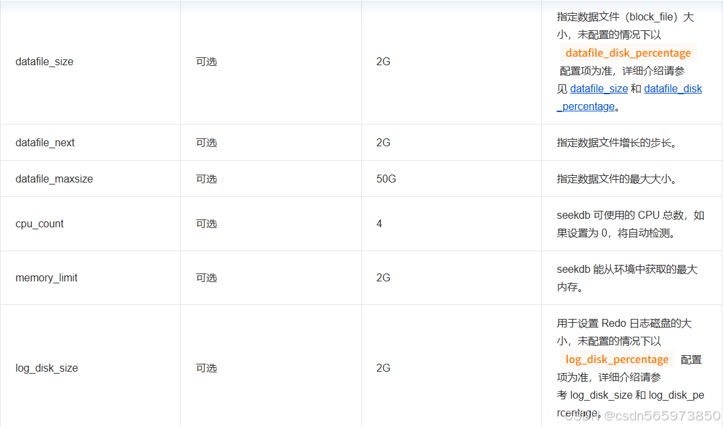This screenshot has width=723, height=427.
Task: Click the highlighted log_disk_percentage code span
Action: click(616, 359)
